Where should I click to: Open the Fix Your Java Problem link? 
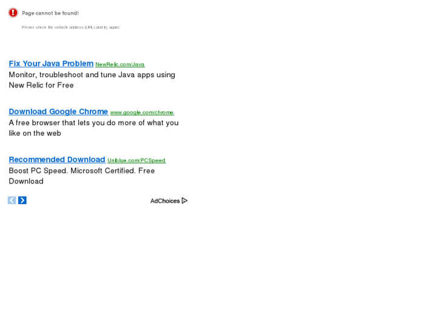coord(51,63)
